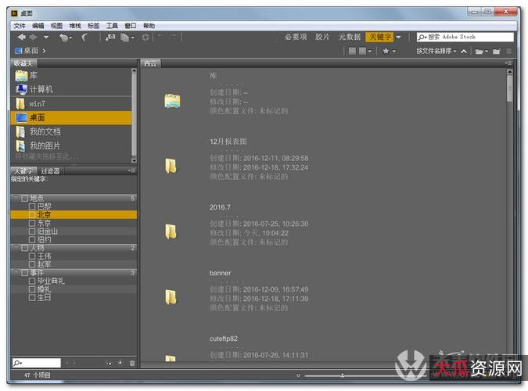Collapse the 人物 keyword group
This screenshot has width=528, height=391.
[x=16, y=248]
